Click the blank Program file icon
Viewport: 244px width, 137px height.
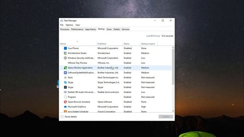65,97
